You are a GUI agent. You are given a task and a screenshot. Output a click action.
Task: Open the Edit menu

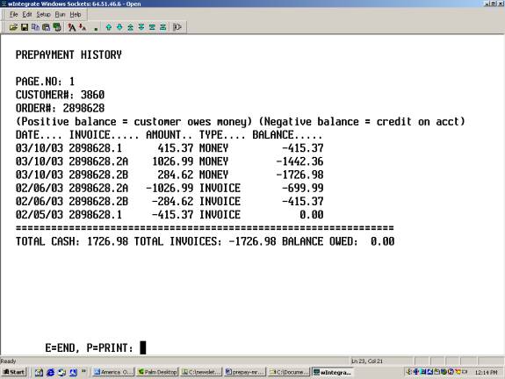(x=27, y=15)
